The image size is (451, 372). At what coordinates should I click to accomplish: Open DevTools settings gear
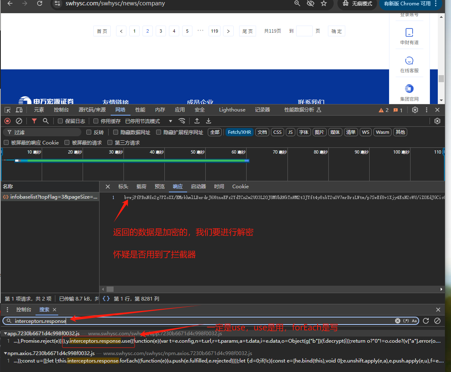click(415, 110)
